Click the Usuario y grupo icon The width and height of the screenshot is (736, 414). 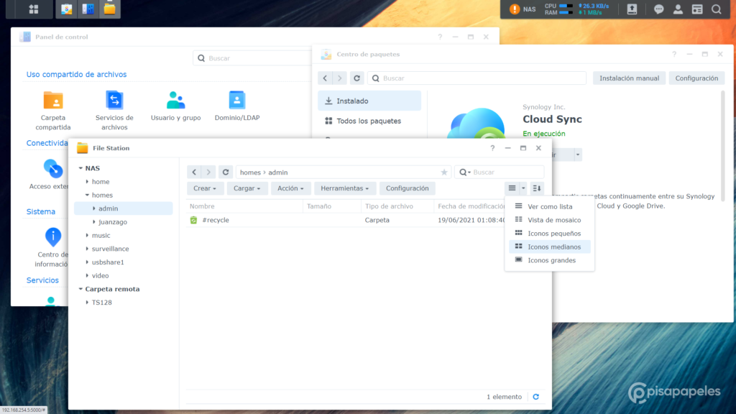tap(175, 100)
